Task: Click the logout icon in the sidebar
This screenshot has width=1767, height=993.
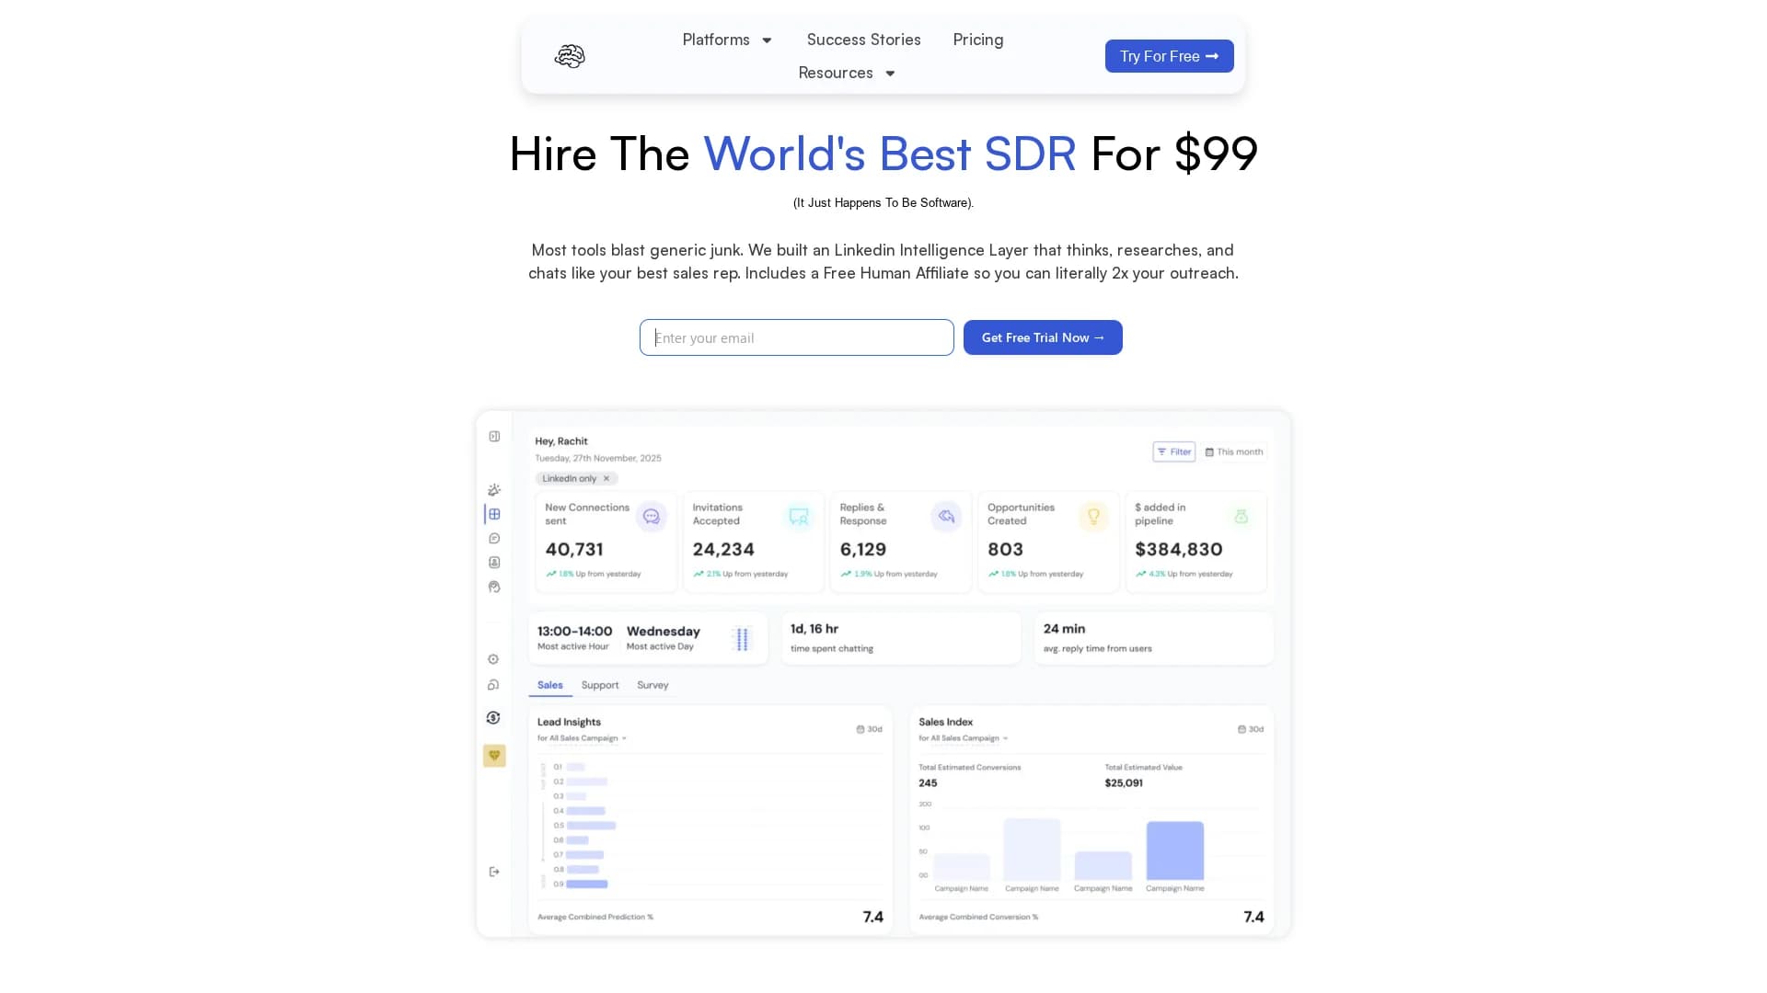Action: click(494, 872)
